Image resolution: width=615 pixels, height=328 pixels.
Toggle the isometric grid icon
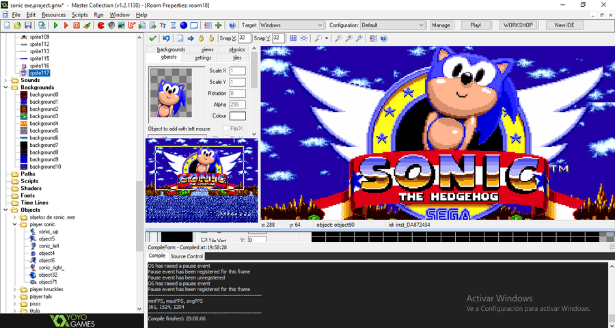(x=303, y=38)
